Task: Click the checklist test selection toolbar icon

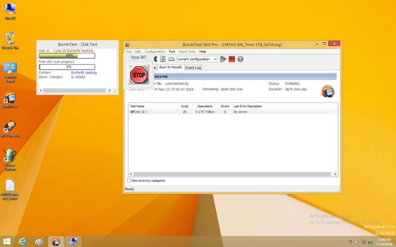Action: (x=163, y=59)
